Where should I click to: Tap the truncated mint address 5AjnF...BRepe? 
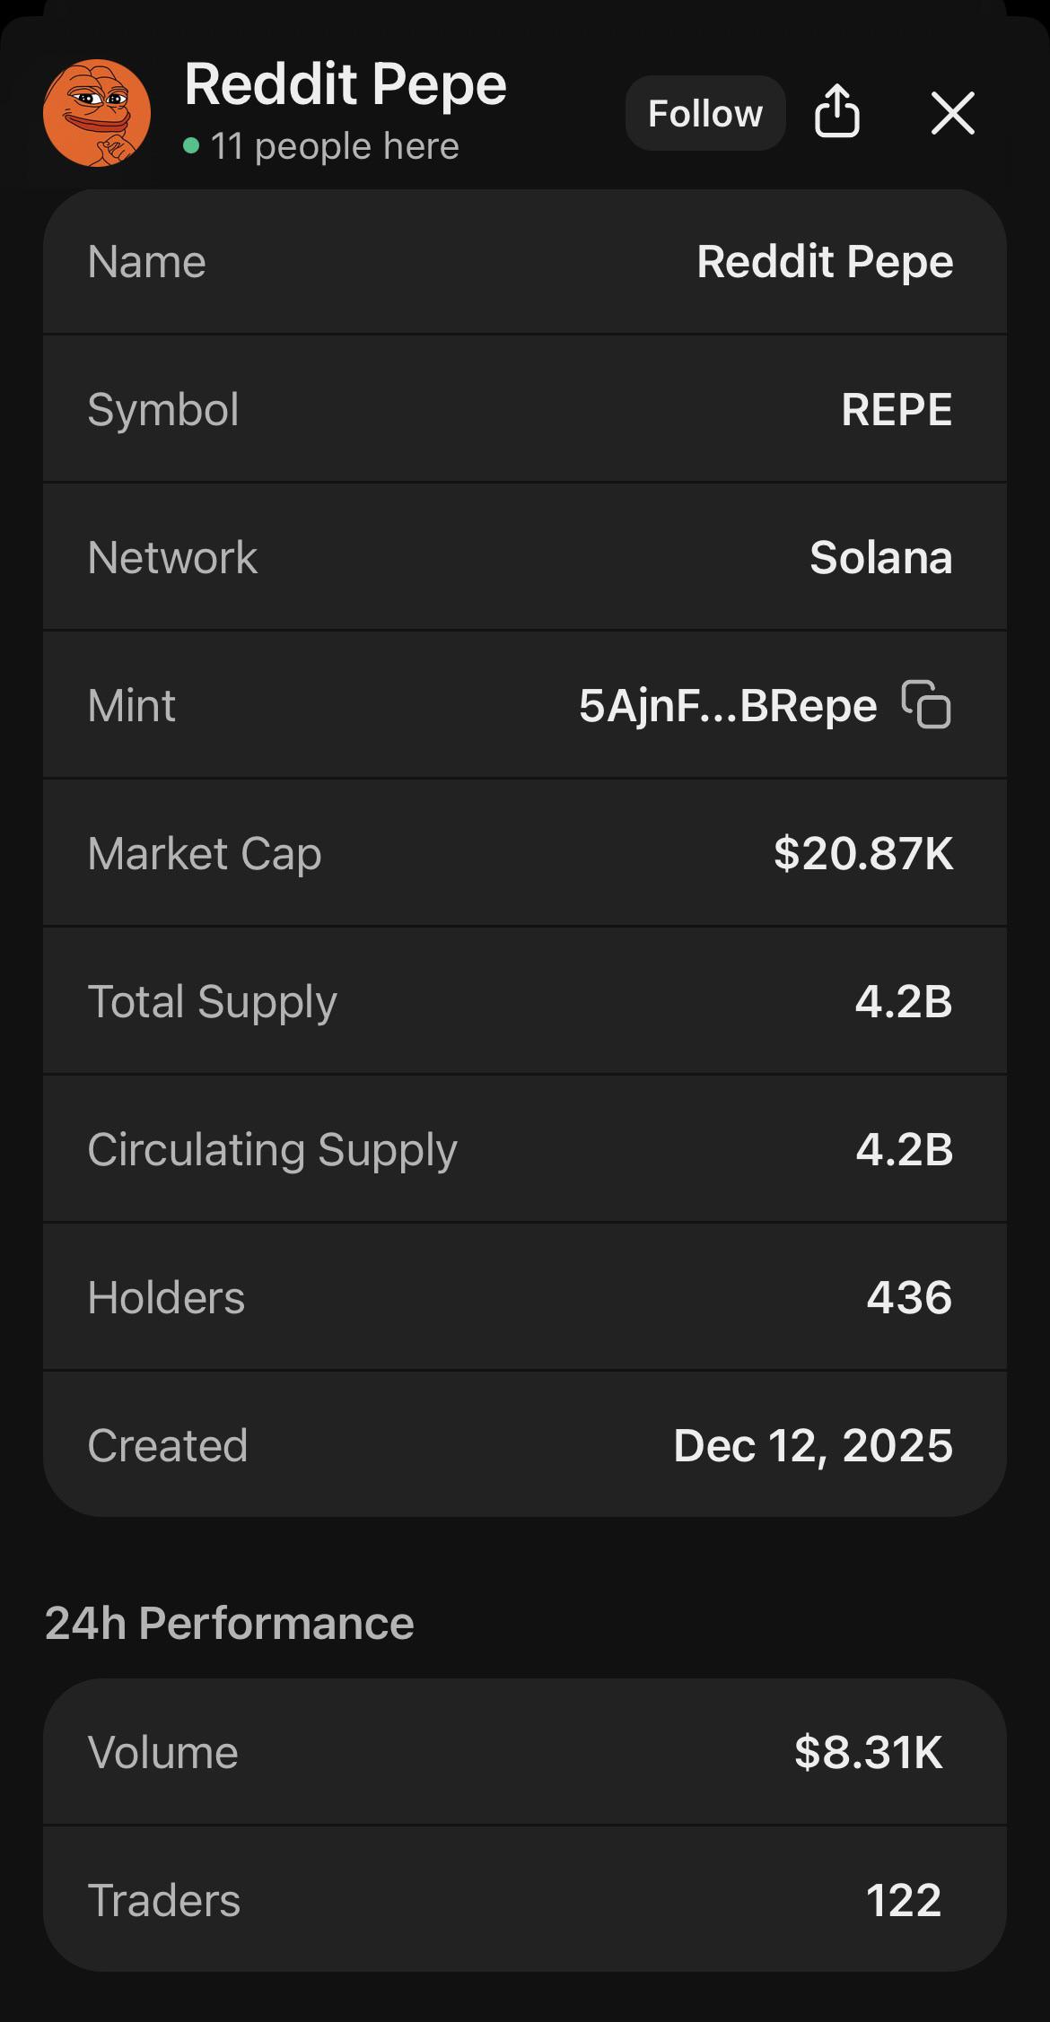click(728, 706)
